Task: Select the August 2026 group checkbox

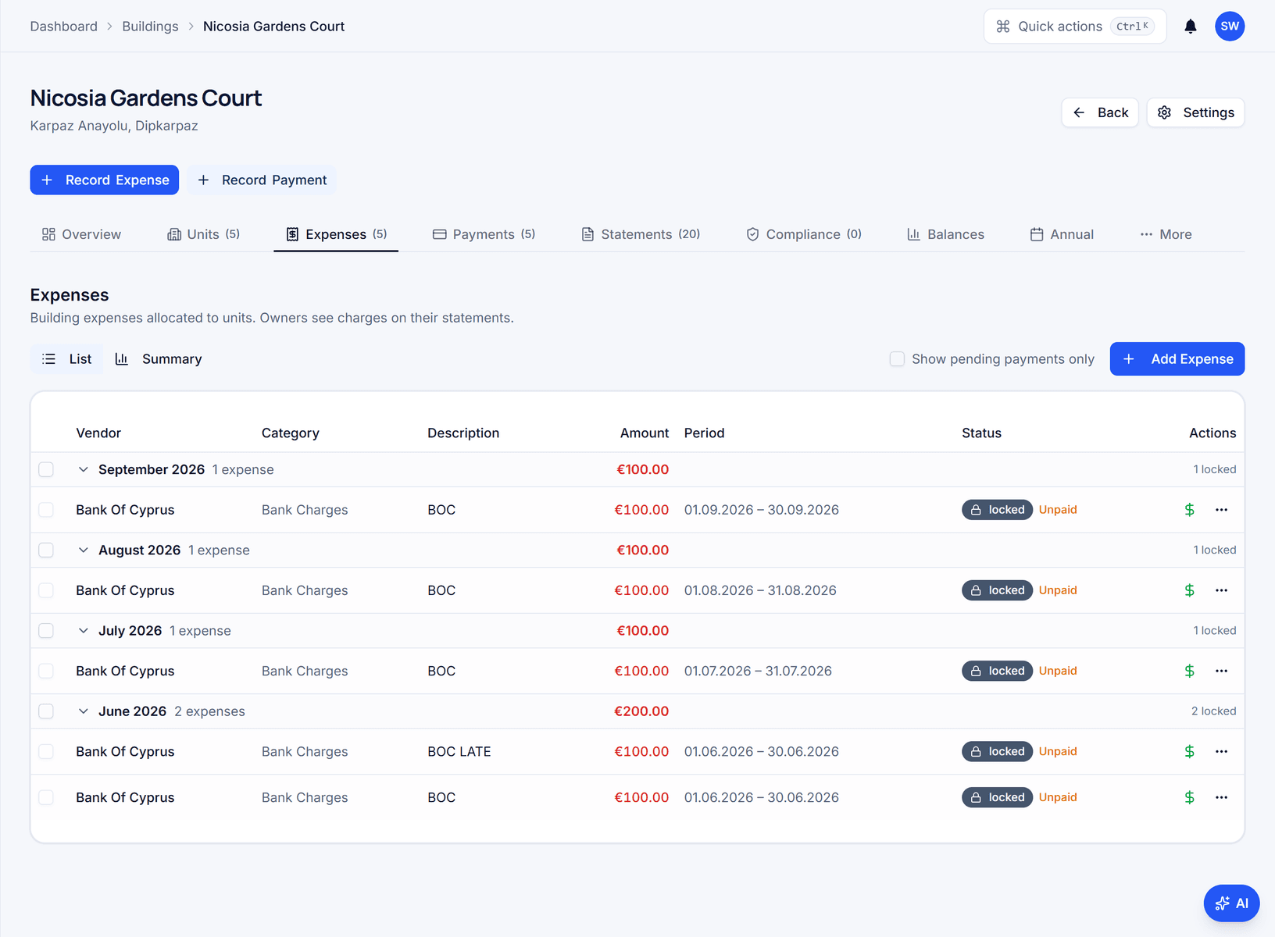Action: (x=46, y=550)
